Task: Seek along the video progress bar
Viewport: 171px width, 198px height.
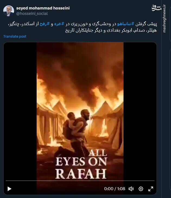Action: pos(80,181)
